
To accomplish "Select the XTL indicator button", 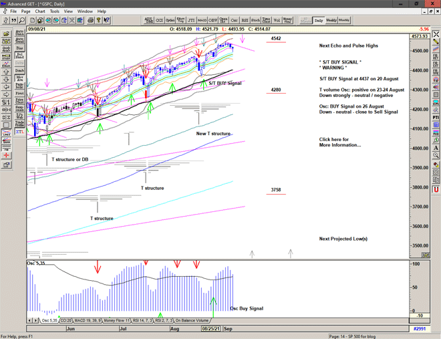I will coord(19,133).
